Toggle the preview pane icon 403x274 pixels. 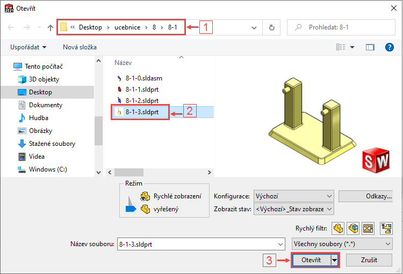pyautogui.click(x=370, y=47)
